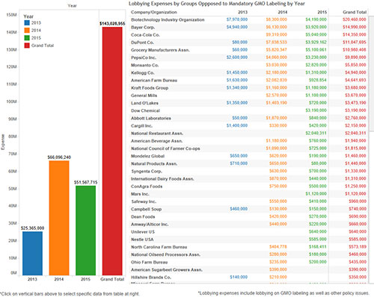Image resolution: width=374 pixels, height=297 pixels.
Task: Select the red Grand Total bar
Action: point(112,151)
